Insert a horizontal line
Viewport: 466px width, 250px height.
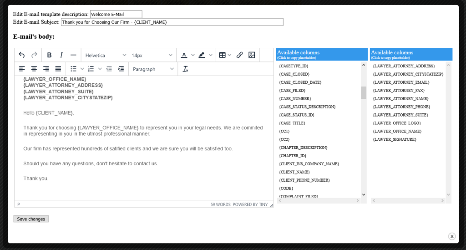[x=73, y=55]
